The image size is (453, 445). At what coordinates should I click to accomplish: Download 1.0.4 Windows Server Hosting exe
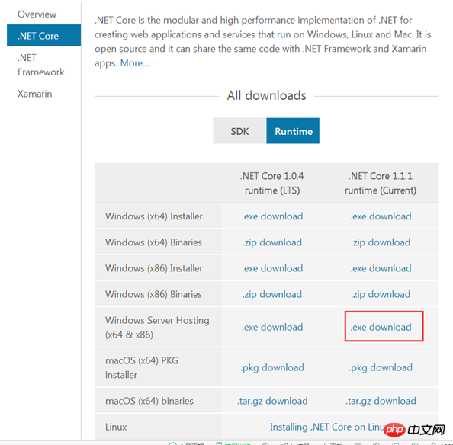pyautogui.click(x=272, y=327)
